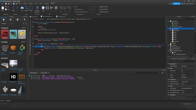The width and height of the screenshot is (196, 110).
Task: Open the Models category dropdown
Action: (5, 24)
